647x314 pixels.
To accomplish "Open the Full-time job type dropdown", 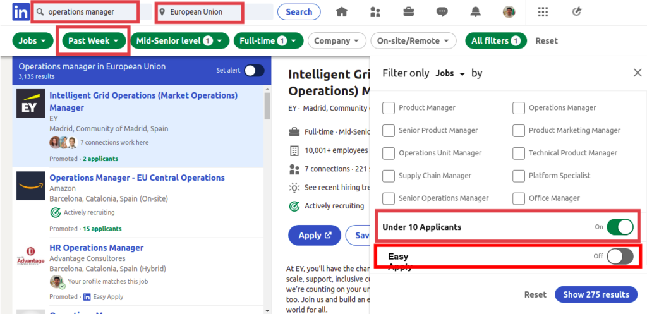I will pos(268,41).
